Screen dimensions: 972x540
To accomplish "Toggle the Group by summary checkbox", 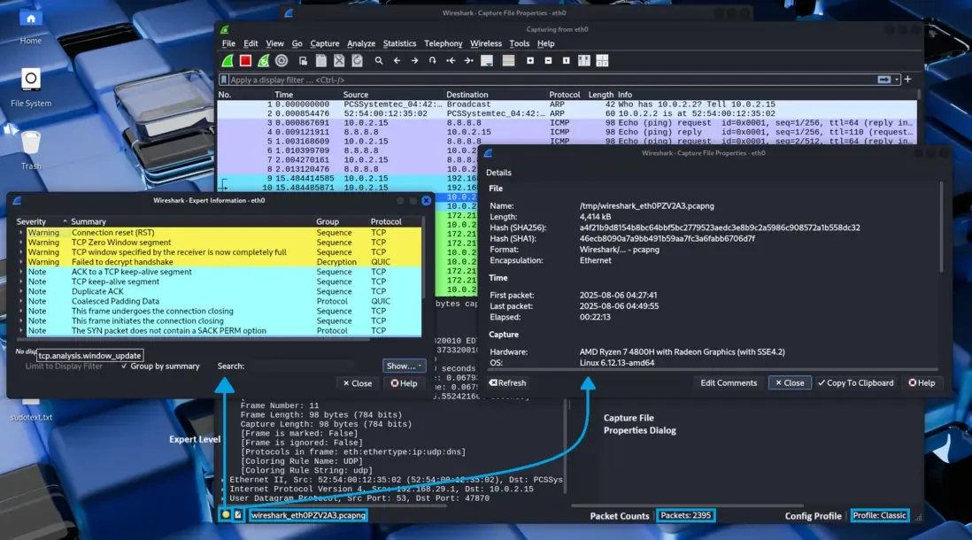I will (124, 366).
